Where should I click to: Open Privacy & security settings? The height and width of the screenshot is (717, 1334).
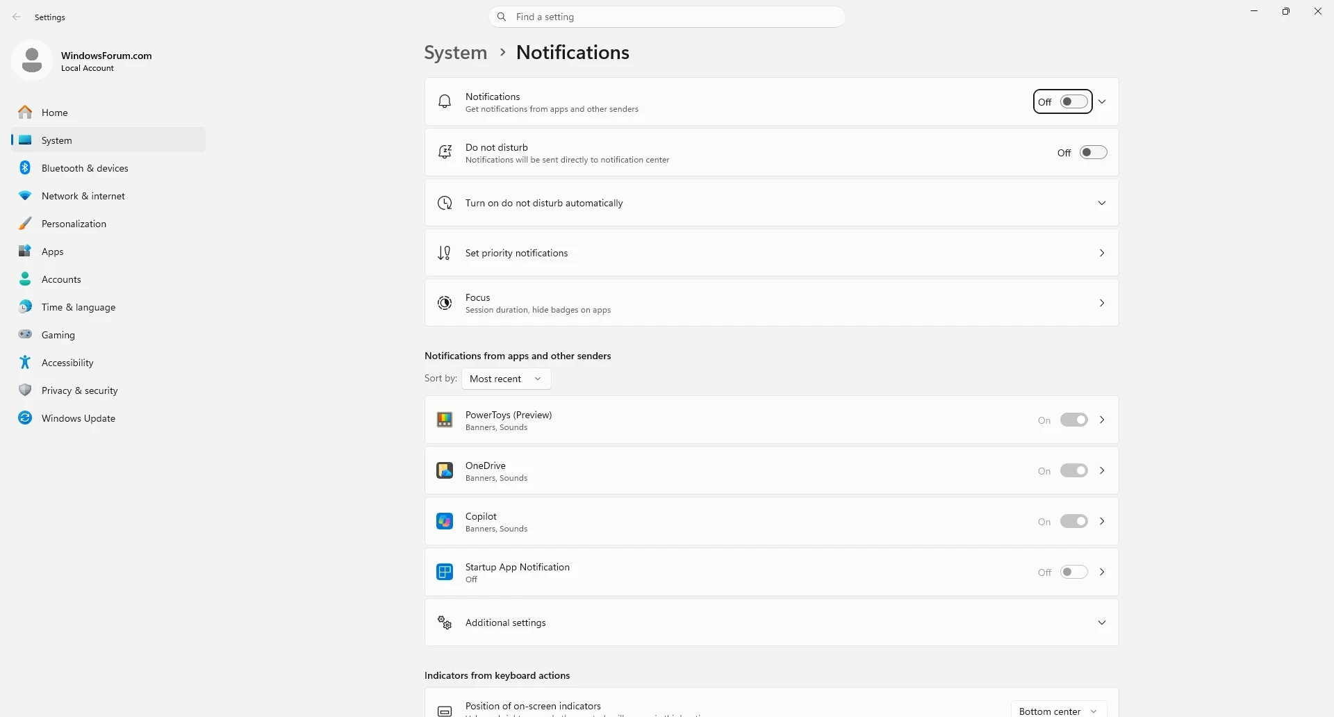108,390
